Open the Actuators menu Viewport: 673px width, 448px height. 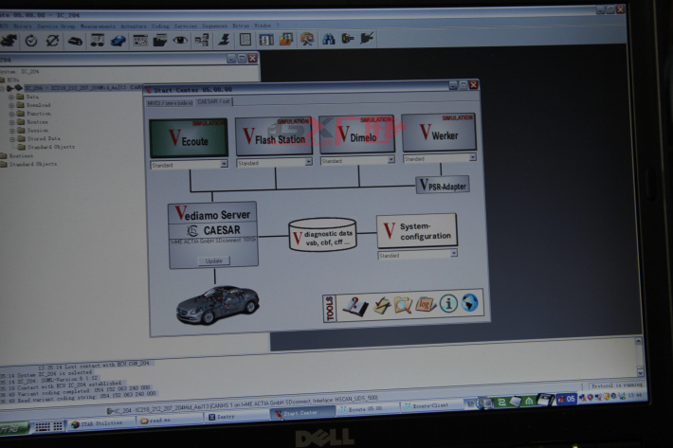[x=134, y=27]
